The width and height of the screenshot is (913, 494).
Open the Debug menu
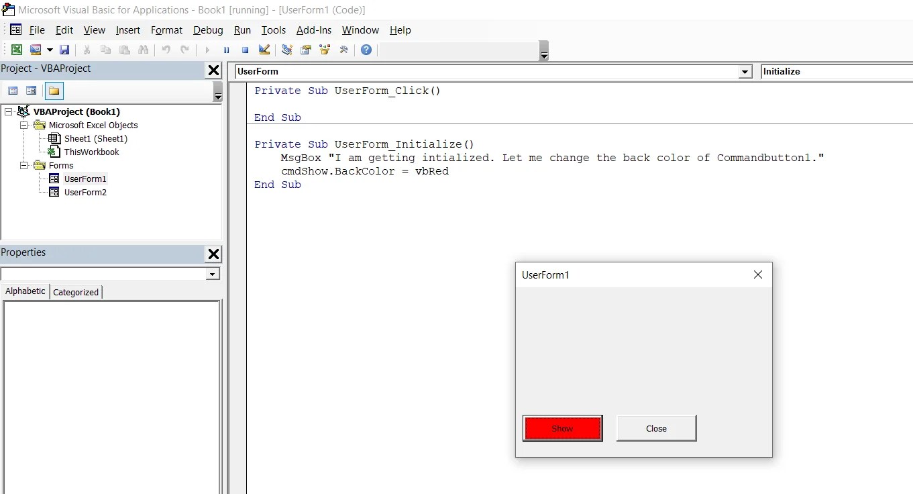pyautogui.click(x=208, y=30)
